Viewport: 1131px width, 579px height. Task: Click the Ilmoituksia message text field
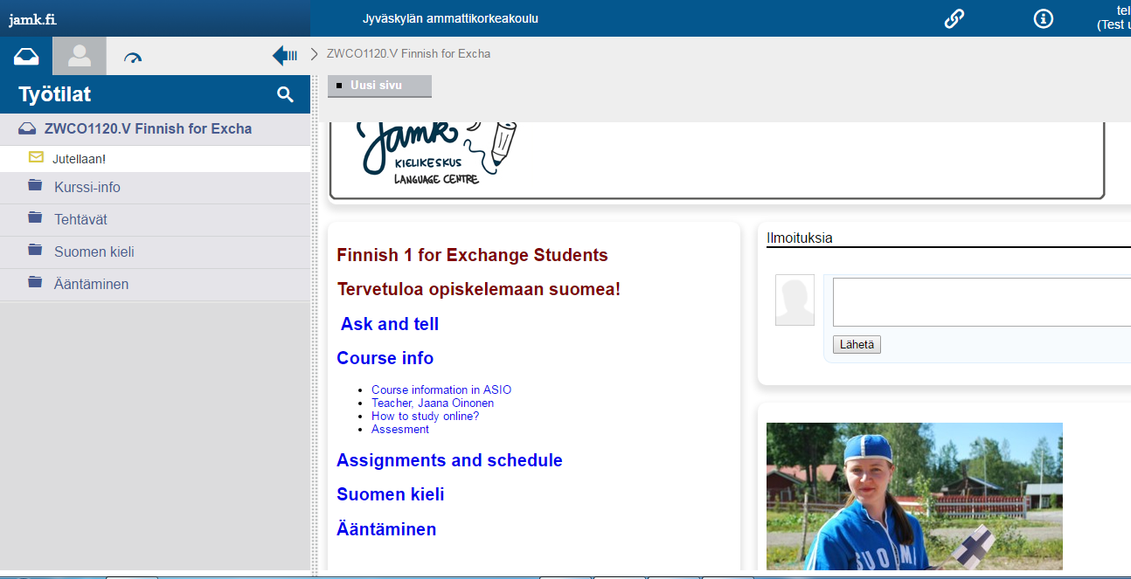(981, 302)
